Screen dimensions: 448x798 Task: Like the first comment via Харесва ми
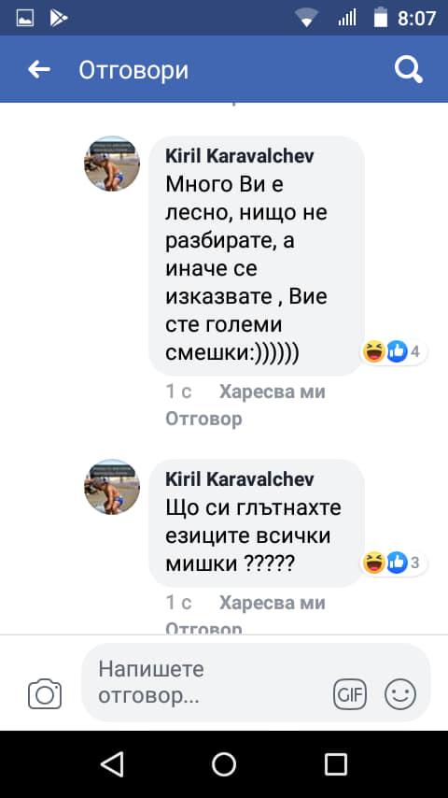click(272, 392)
